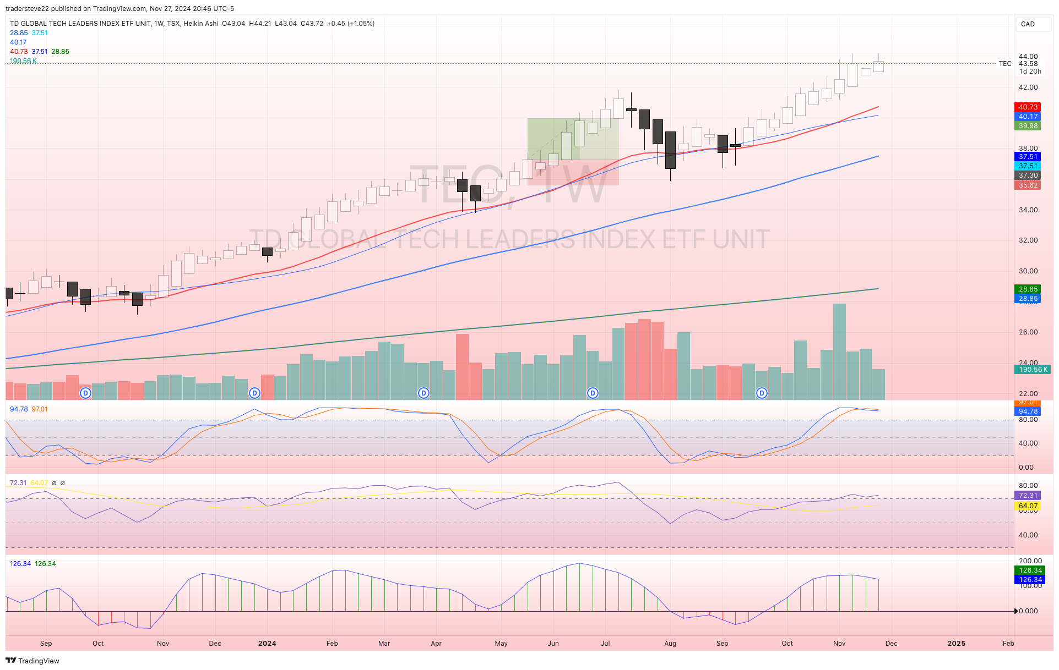Click the most recent dividend D marker
The height and width of the screenshot is (670, 1059).
[762, 393]
